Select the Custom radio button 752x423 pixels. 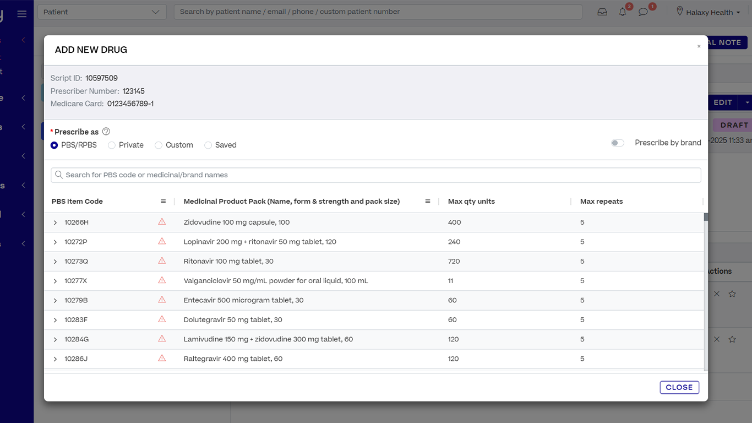coord(159,145)
